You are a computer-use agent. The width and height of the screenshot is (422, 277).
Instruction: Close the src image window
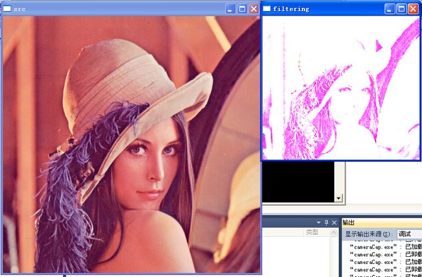pyautogui.click(x=254, y=9)
